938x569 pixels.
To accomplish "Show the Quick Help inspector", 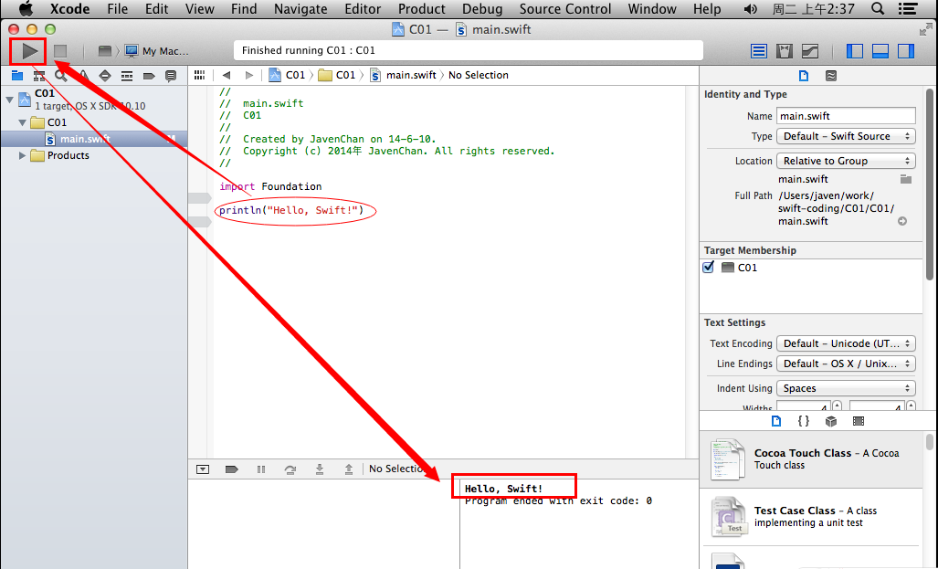I will point(831,76).
